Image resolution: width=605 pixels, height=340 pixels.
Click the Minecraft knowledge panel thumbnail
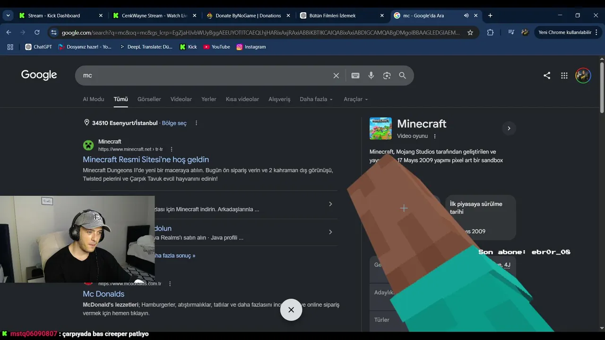380,128
